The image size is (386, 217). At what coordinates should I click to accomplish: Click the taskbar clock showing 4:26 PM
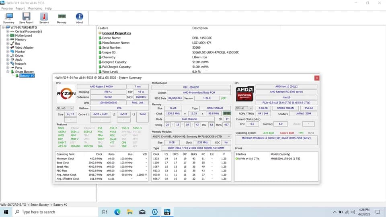point(364,212)
